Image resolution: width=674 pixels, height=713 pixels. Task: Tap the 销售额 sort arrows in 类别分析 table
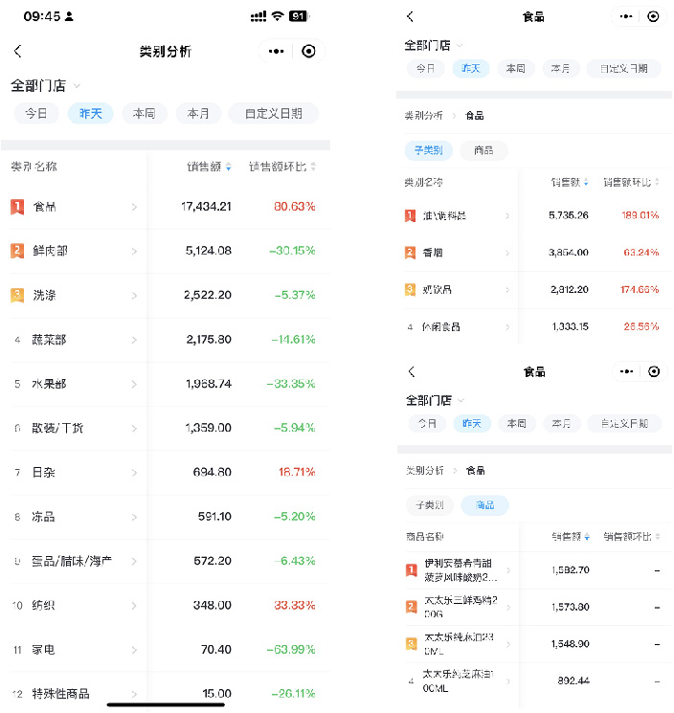pyautogui.click(x=228, y=167)
